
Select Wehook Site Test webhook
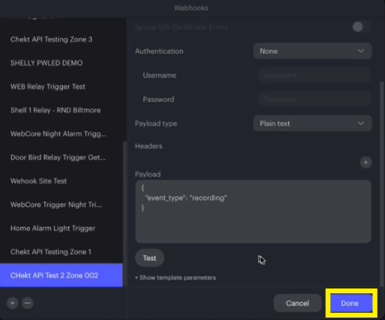pos(61,181)
